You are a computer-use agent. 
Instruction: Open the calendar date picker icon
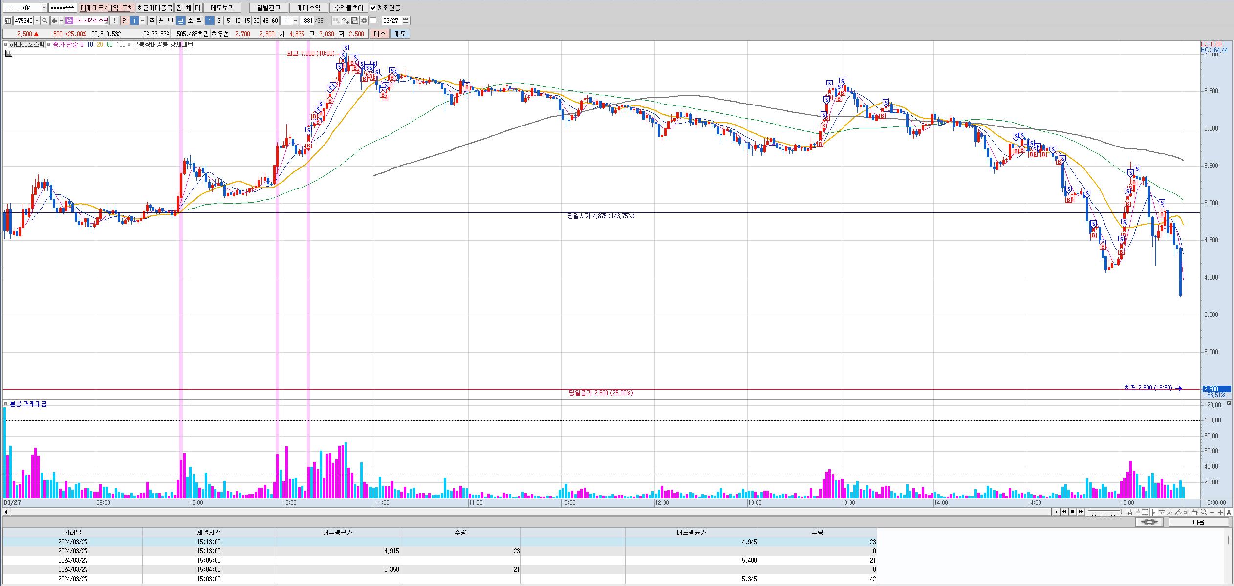[406, 21]
